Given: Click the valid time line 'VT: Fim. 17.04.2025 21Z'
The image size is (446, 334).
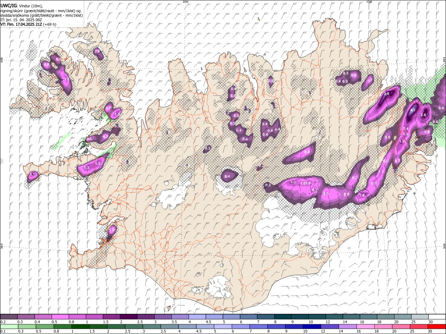Looking at the screenshot, I should pos(21,24).
